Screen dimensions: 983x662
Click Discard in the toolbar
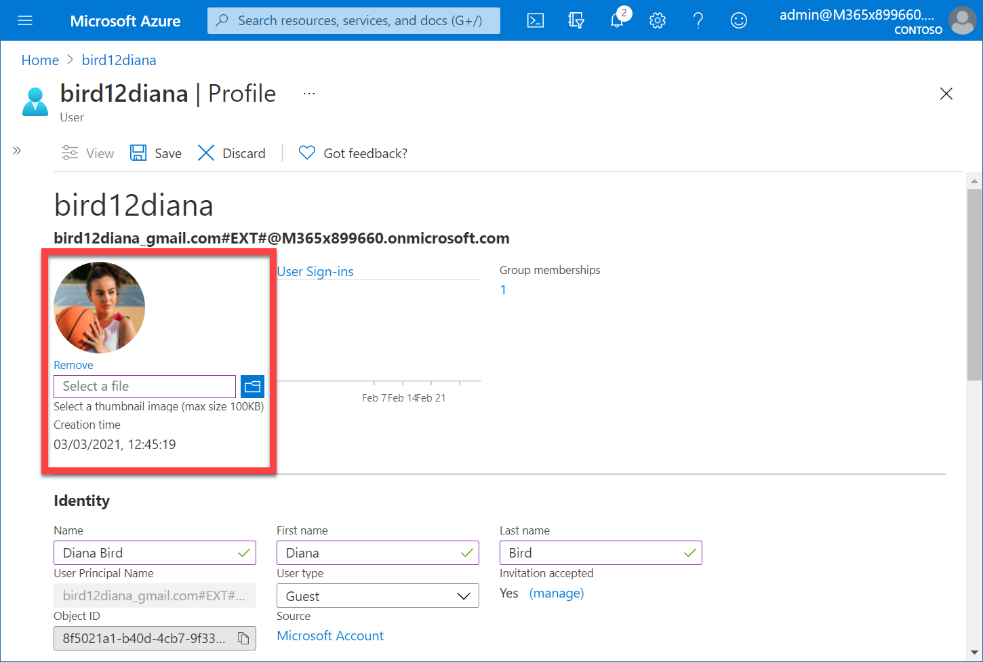point(232,153)
